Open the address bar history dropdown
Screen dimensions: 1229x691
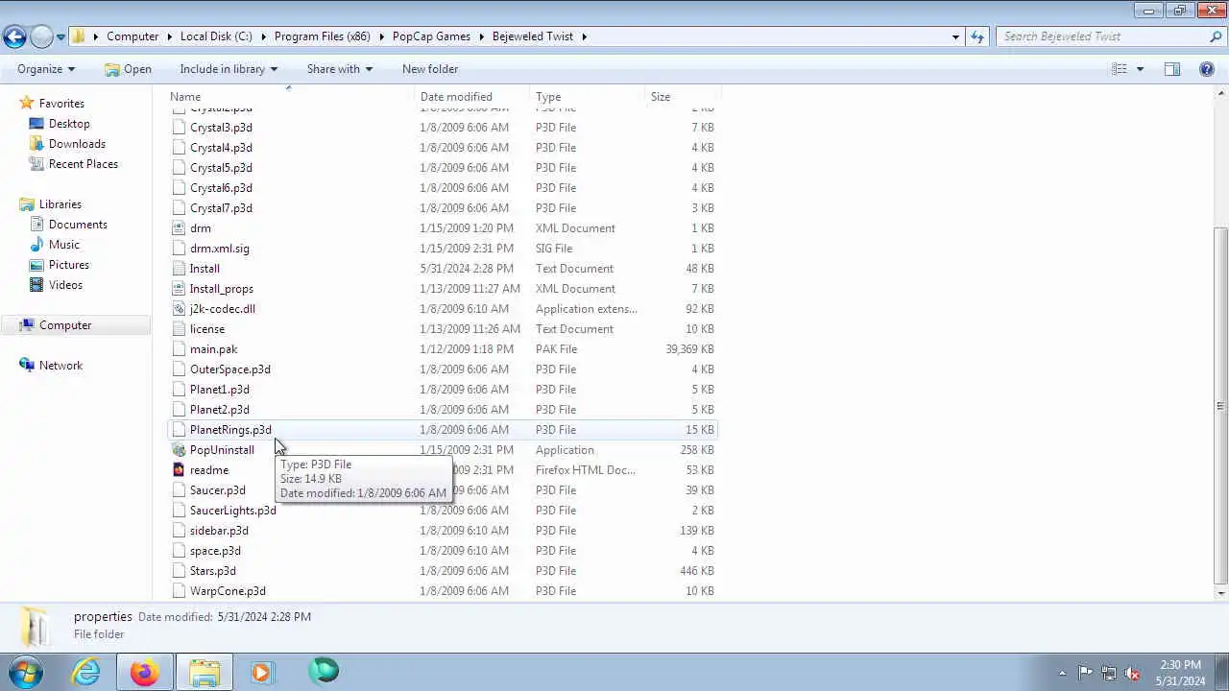pos(955,36)
